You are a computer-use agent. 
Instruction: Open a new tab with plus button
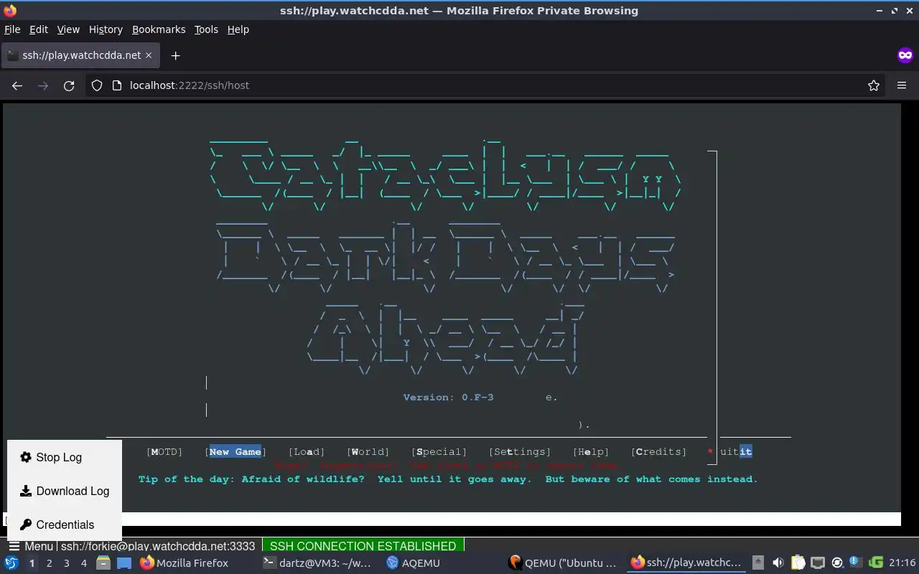click(x=175, y=55)
